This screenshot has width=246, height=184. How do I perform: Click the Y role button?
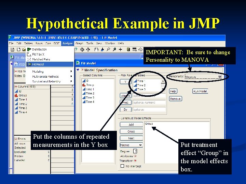coord(125,82)
